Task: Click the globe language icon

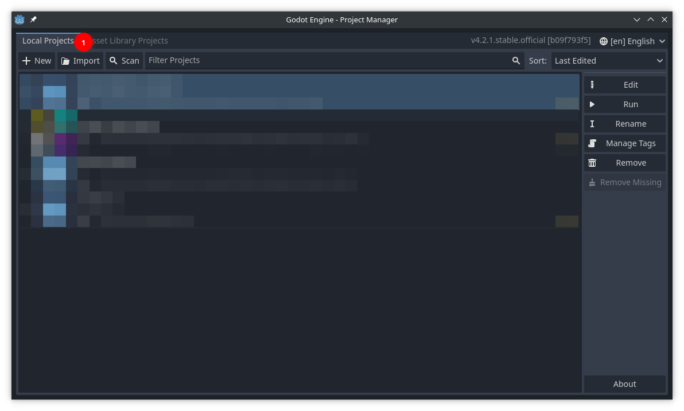Action: 603,41
